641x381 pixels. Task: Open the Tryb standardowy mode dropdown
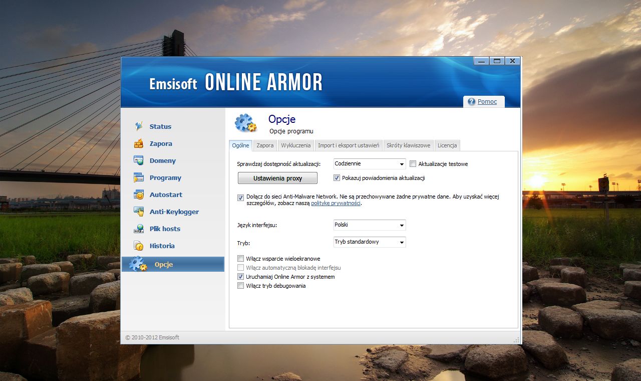(370, 242)
